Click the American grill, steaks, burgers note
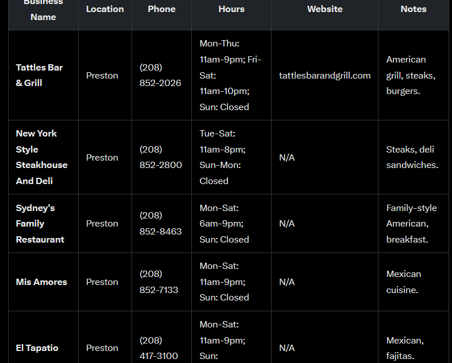The image size is (452, 363). click(411, 75)
